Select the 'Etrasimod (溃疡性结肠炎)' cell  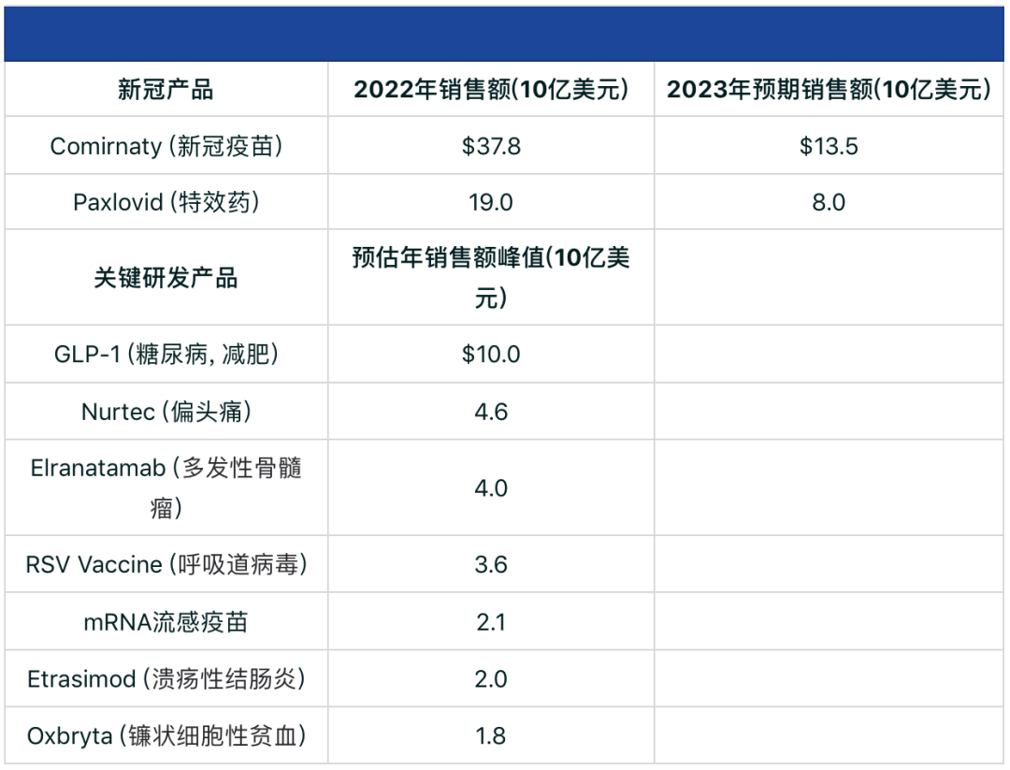coord(166,679)
